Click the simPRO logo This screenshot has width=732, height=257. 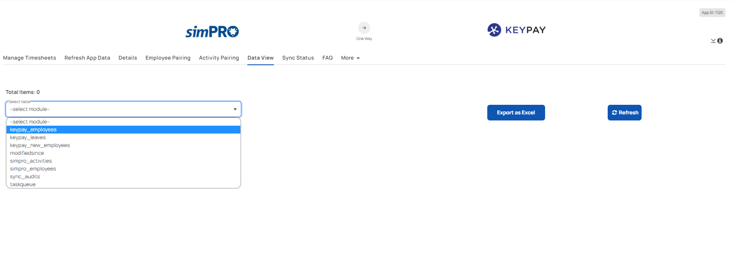tap(212, 31)
